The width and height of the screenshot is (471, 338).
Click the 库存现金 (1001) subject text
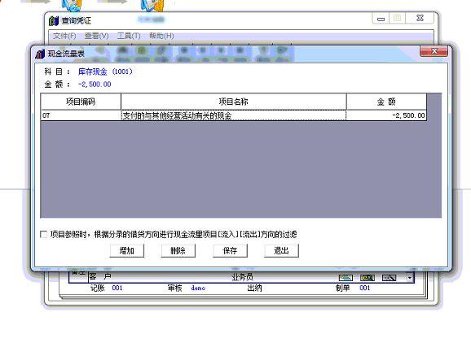(105, 71)
